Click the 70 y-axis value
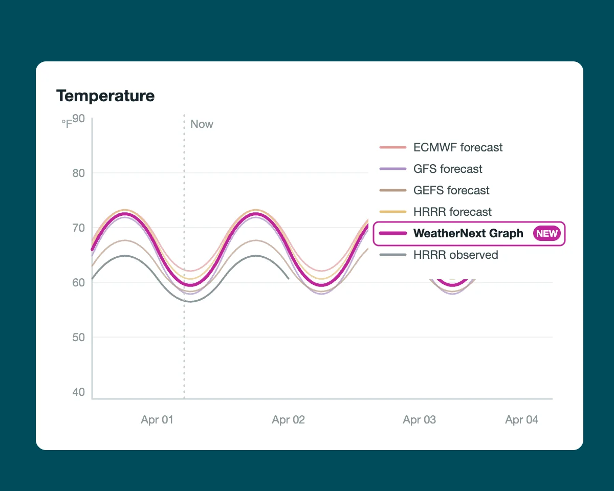 [78, 228]
